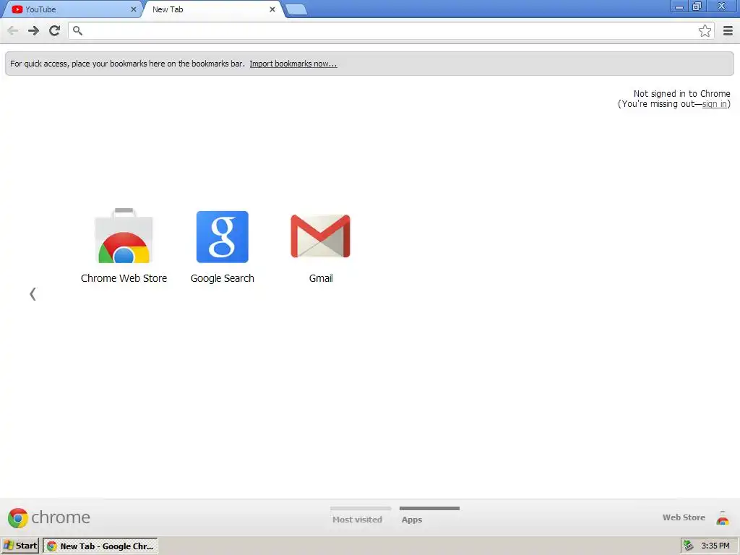Launch the Chrome Web Store app icon
This screenshot has height=555, width=740.
(124, 236)
